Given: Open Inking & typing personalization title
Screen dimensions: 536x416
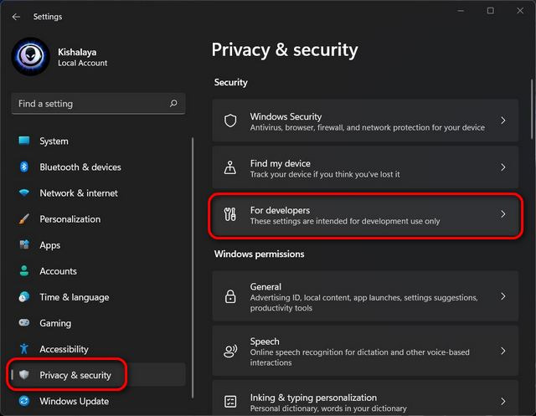Looking at the screenshot, I should pyautogui.click(x=313, y=398).
